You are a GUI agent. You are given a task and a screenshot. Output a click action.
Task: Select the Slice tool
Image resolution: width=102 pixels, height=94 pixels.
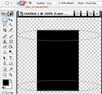click(x=11, y=30)
